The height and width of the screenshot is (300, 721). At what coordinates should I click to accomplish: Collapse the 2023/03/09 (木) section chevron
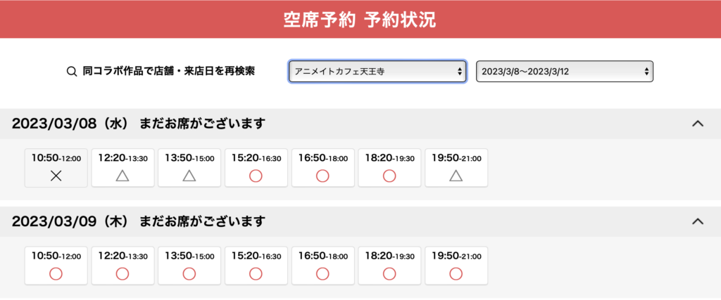point(698,221)
